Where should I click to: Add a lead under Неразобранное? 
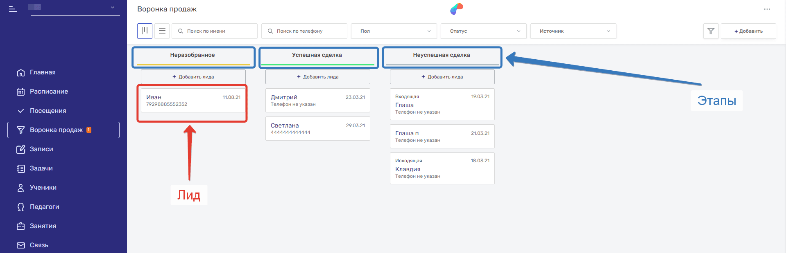[193, 77]
